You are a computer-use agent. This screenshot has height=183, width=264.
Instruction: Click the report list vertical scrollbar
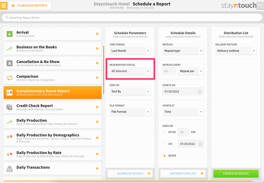pos(104,70)
